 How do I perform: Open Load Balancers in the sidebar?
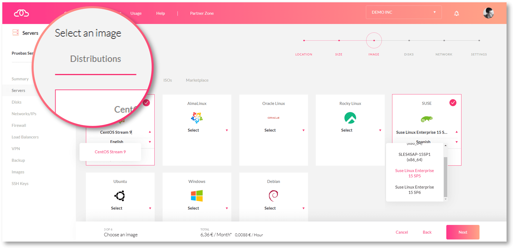tap(25, 137)
